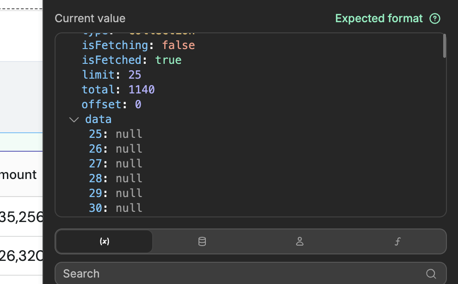458x284 pixels.
Task: Select data item 30 null
Action: click(116, 208)
